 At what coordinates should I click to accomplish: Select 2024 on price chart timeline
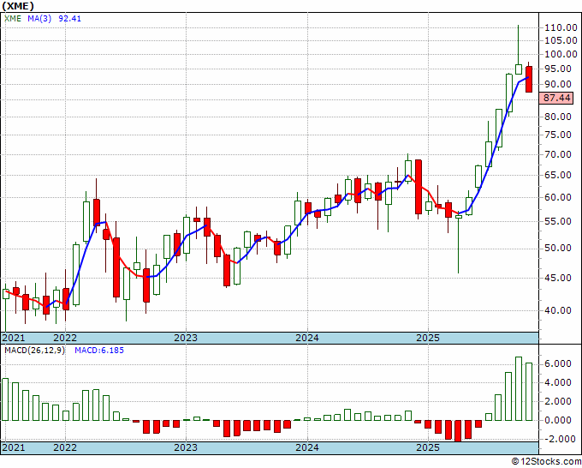(307, 338)
